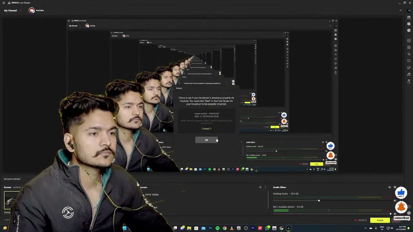
Task: Expand the system tray hidden icons
Action: 366,228
